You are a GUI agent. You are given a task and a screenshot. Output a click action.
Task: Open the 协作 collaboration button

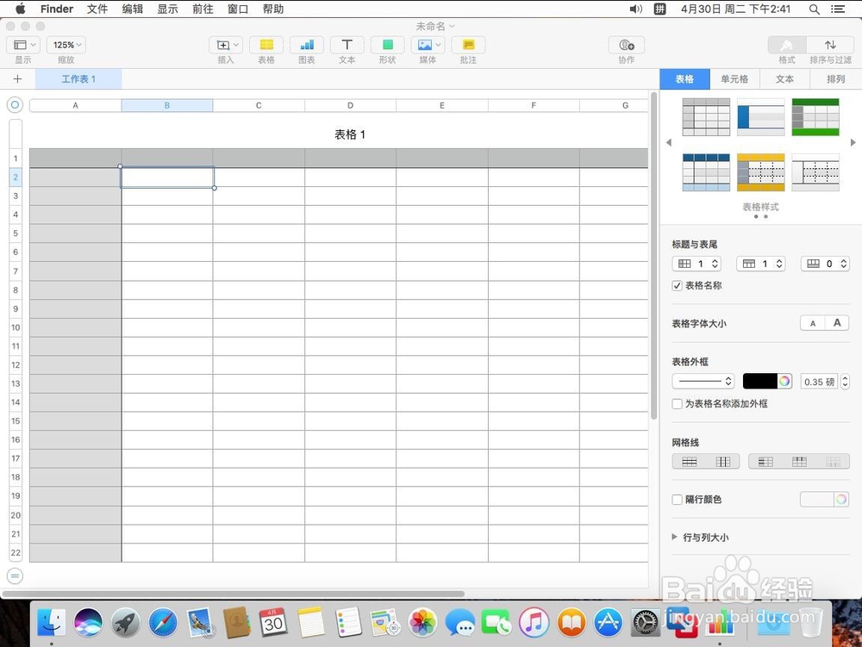pyautogui.click(x=626, y=45)
